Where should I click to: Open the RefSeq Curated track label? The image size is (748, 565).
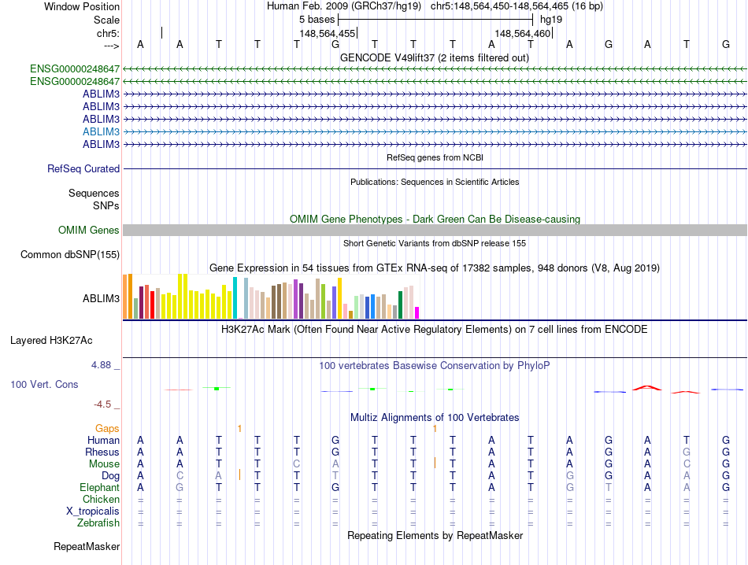click(83, 168)
